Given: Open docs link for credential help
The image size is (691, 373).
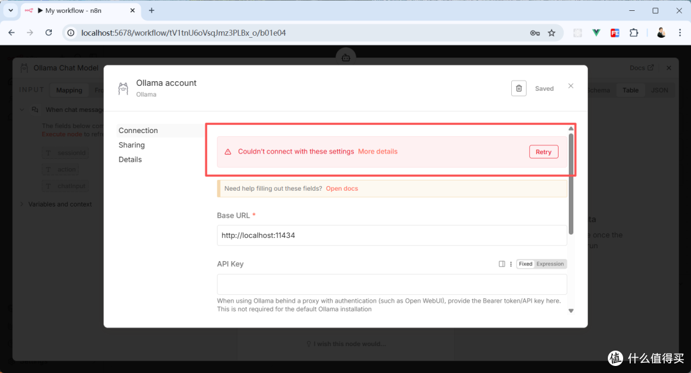Looking at the screenshot, I should 342,188.
